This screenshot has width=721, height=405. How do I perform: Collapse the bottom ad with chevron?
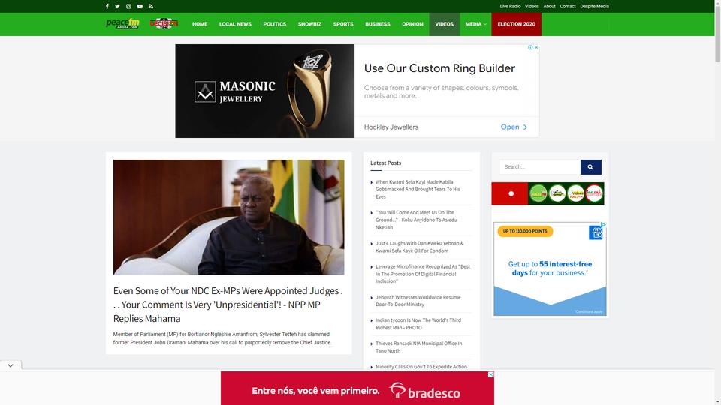(11, 365)
